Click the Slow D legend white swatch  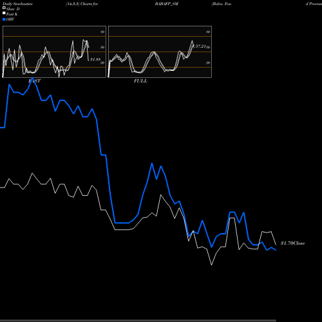click(x=4, y=8)
